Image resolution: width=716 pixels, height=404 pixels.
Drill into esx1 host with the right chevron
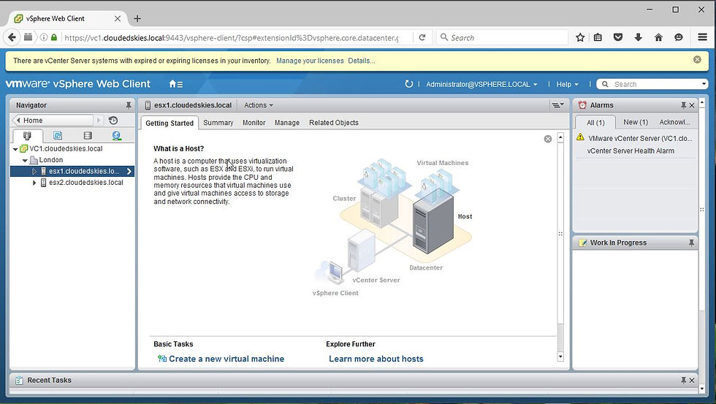click(x=129, y=171)
